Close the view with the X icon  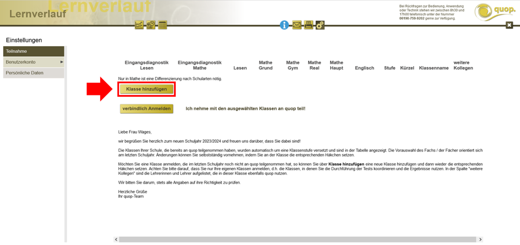[x=509, y=25]
